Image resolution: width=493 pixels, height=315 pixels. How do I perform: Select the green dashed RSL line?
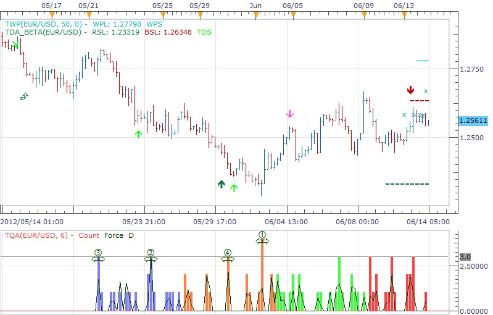click(407, 184)
